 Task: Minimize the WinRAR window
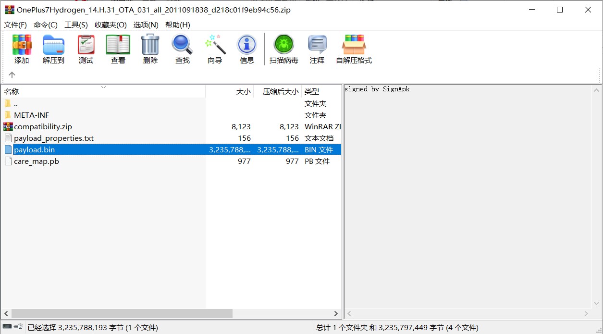[531, 10]
